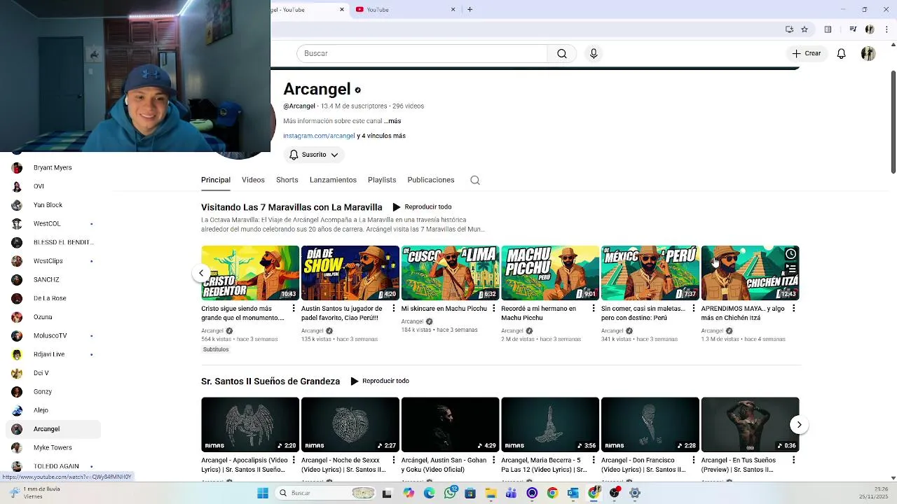Open Visitando Las 7 Maravillas playlist title

tap(292, 207)
